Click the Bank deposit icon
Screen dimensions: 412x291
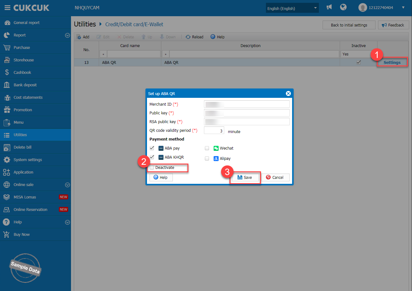click(x=7, y=85)
